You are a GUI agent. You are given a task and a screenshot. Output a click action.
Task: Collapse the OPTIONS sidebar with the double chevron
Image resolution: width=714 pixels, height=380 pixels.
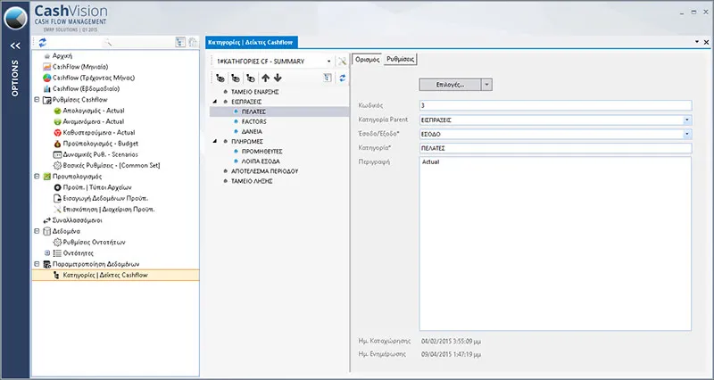coord(15,45)
